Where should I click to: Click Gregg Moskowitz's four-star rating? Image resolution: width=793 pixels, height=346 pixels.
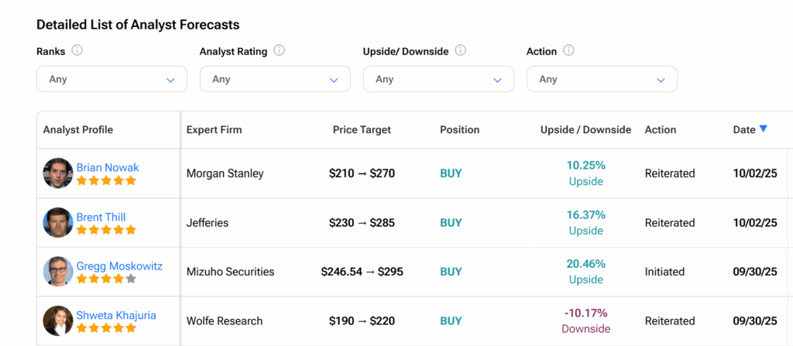[x=106, y=279]
